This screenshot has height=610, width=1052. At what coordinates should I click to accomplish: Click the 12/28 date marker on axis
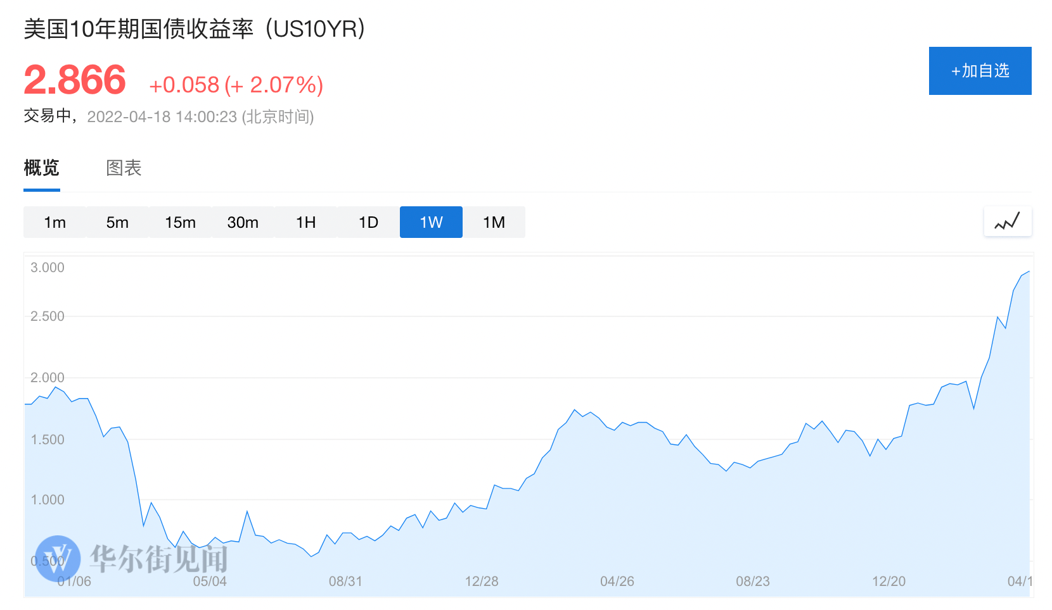coord(482,581)
